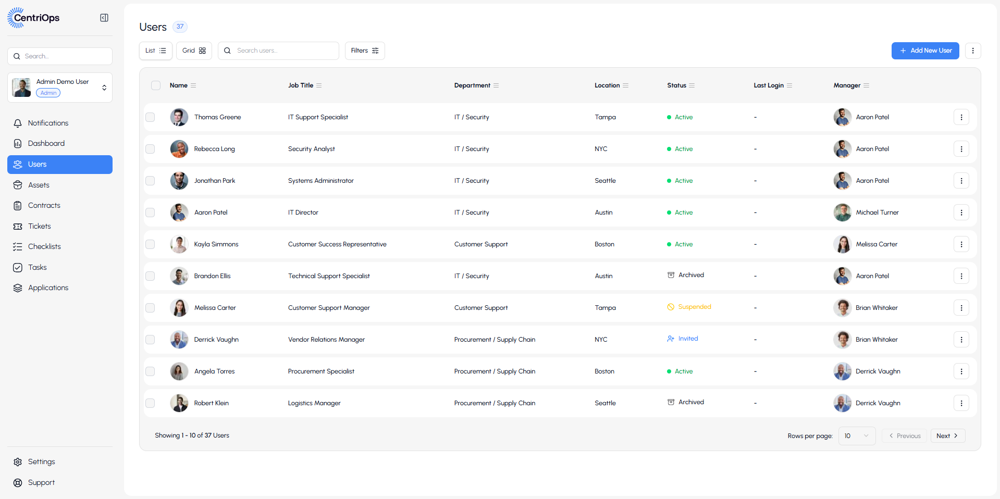Select the Kayla Simmons row checkbox
This screenshot has width=1000, height=499.
click(x=150, y=244)
